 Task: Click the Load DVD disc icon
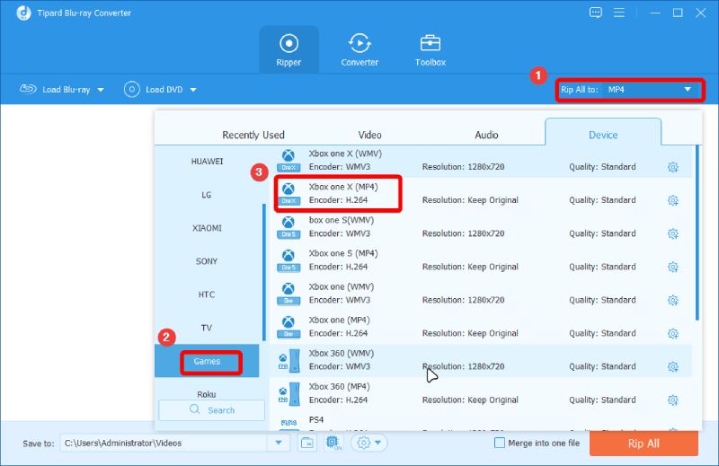coord(131,90)
